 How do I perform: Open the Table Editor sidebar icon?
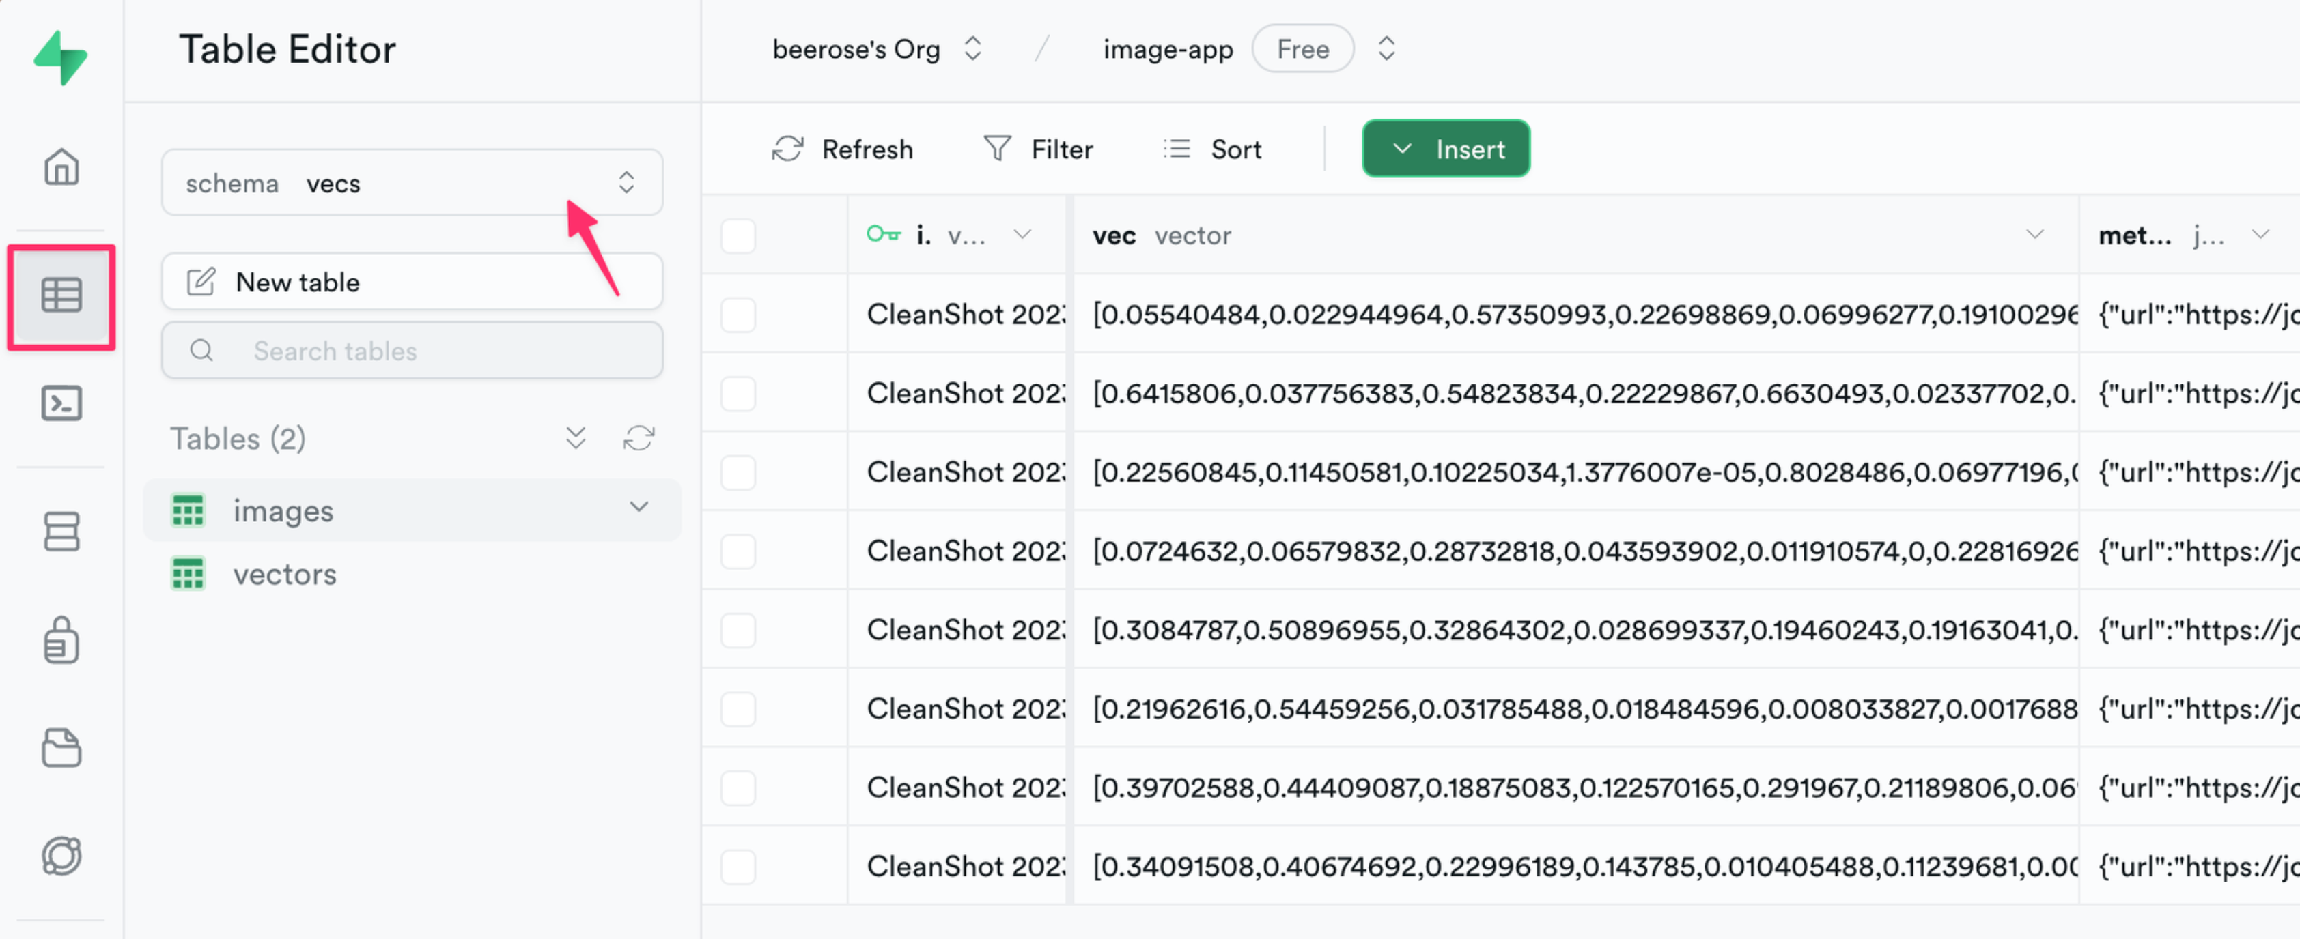(61, 295)
